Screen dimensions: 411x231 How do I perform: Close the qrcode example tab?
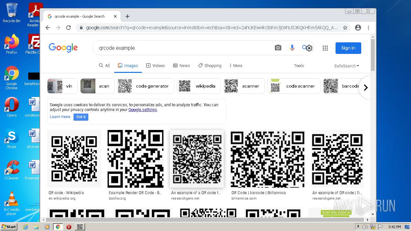coord(115,16)
